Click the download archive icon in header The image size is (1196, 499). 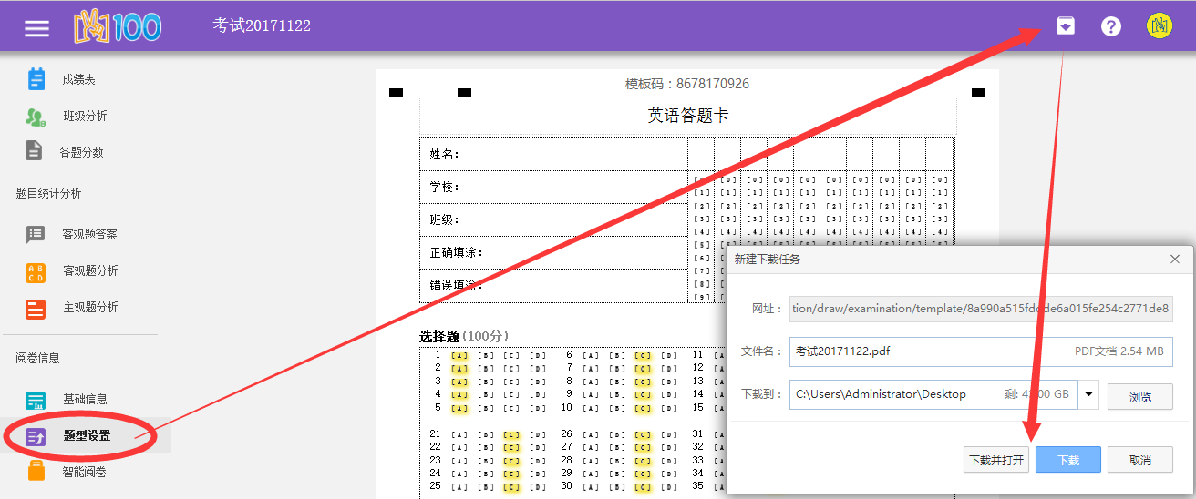coord(1065,26)
